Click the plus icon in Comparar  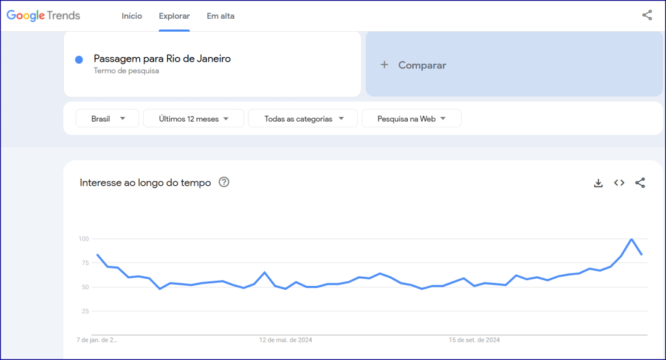coord(384,64)
